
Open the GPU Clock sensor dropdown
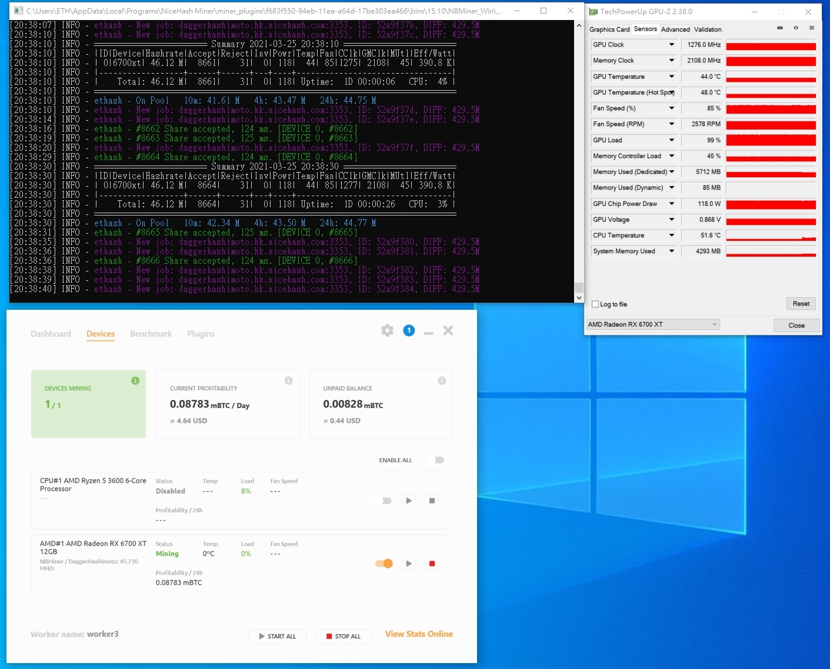(x=671, y=45)
